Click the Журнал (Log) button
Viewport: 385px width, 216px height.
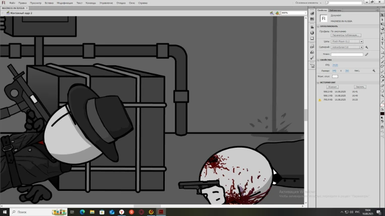coord(333,87)
